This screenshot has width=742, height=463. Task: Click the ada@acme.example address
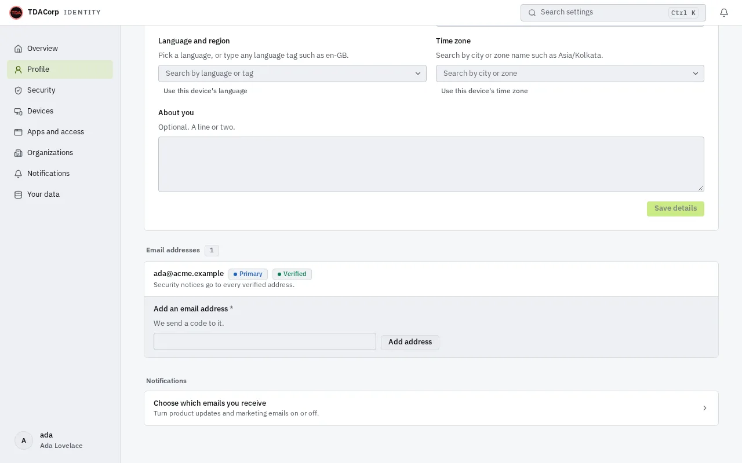pyautogui.click(x=188, y=274)
